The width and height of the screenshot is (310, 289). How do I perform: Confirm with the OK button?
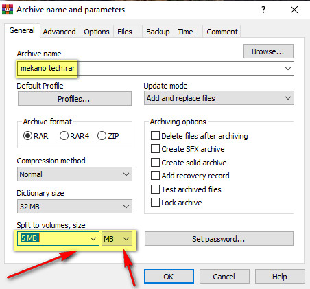[x=169, y=277]
